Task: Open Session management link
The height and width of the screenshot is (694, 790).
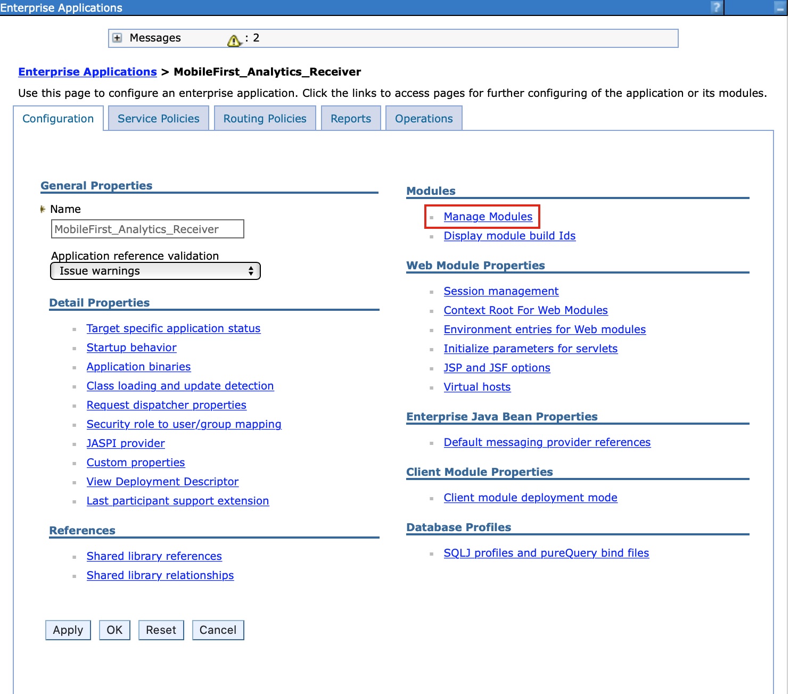Action: pos(501,291)
